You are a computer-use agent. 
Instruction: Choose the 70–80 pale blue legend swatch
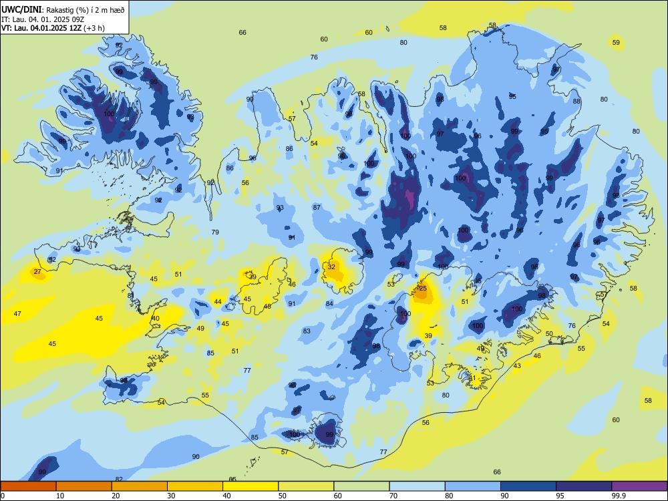[417, 486]
